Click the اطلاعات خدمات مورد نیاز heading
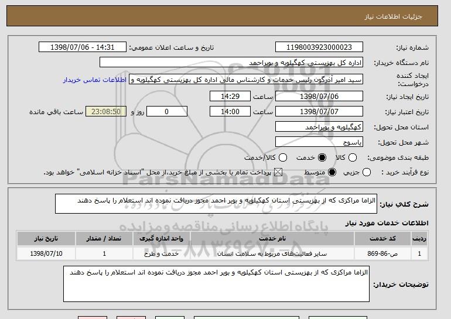The width and height of the screenshot is (451, 319). (x=387, y=223)
